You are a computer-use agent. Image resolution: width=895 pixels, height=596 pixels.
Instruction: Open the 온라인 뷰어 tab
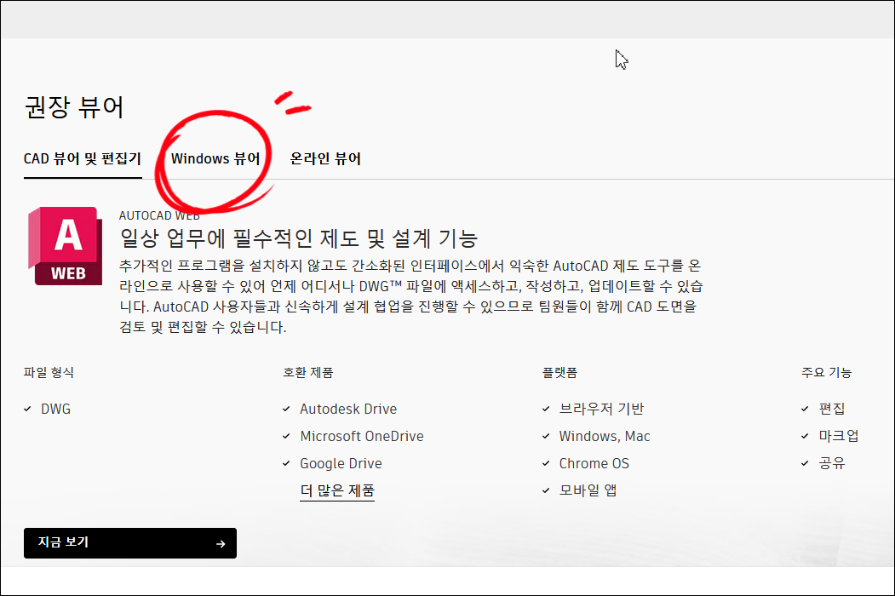325,158
